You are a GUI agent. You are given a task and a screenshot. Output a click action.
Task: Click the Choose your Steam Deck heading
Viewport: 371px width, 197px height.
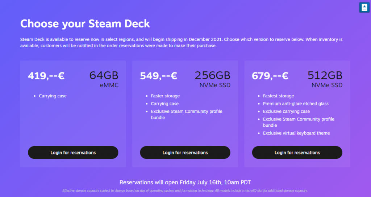click(85, 23)
